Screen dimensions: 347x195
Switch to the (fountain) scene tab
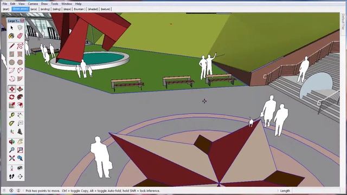click(79, 9)
